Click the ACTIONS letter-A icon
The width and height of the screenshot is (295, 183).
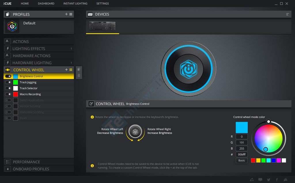[x=7, y=41]
